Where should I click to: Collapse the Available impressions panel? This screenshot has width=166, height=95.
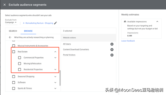[157, 21]
